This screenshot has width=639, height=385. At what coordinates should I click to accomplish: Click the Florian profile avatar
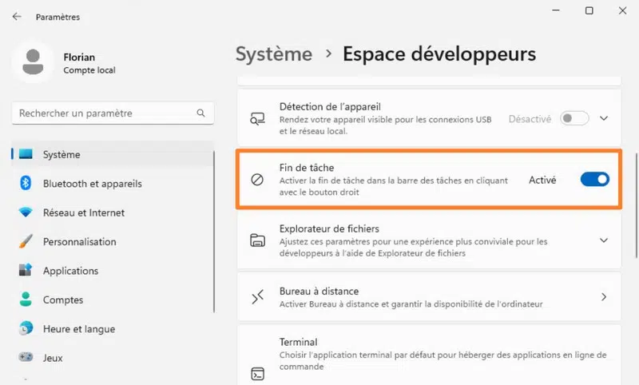tap(34, 63)
